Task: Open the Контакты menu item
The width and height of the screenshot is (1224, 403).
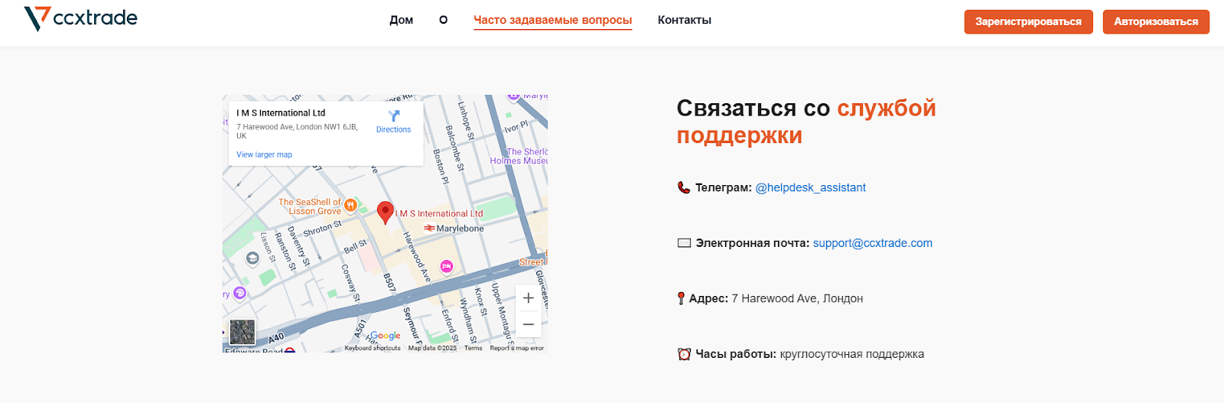Action: 684,20
